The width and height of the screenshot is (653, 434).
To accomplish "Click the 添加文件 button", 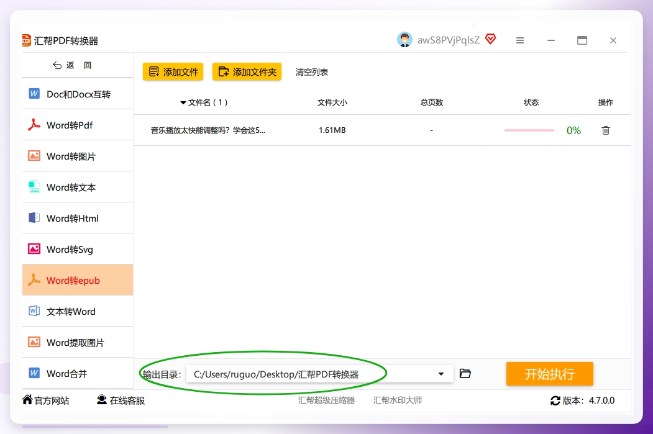I will [173, 71].
